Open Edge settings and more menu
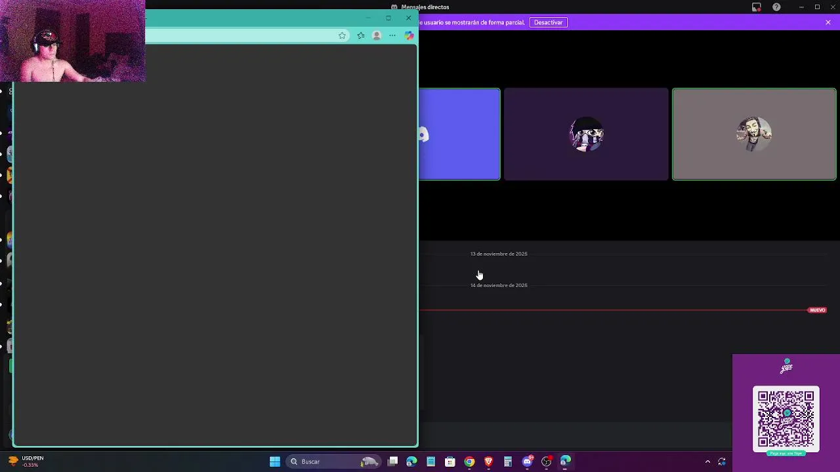 [x=392, y=35]
